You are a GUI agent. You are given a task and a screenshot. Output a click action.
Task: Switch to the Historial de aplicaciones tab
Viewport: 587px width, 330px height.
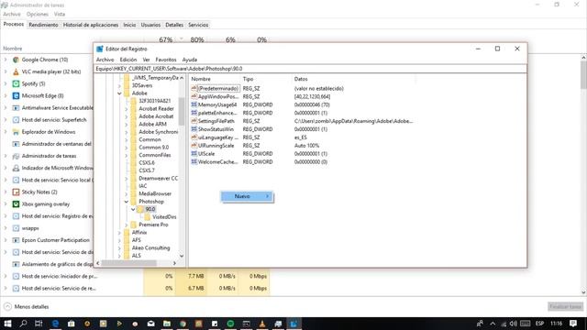point(91,25)
